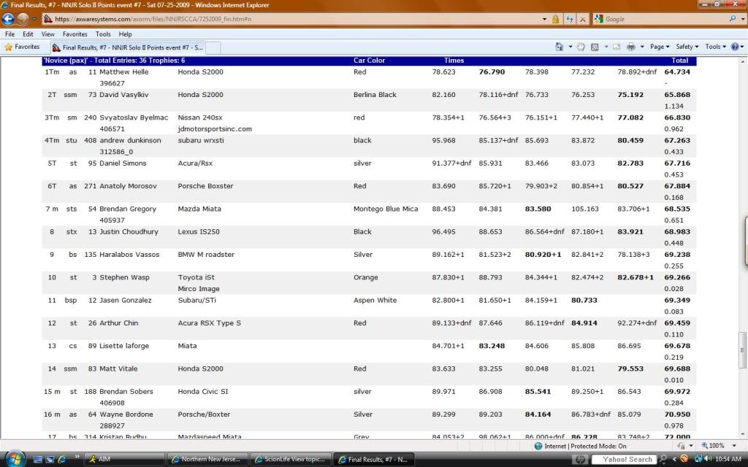Click the total 65.868 for David Vasylkiv

tap(677, 95)
